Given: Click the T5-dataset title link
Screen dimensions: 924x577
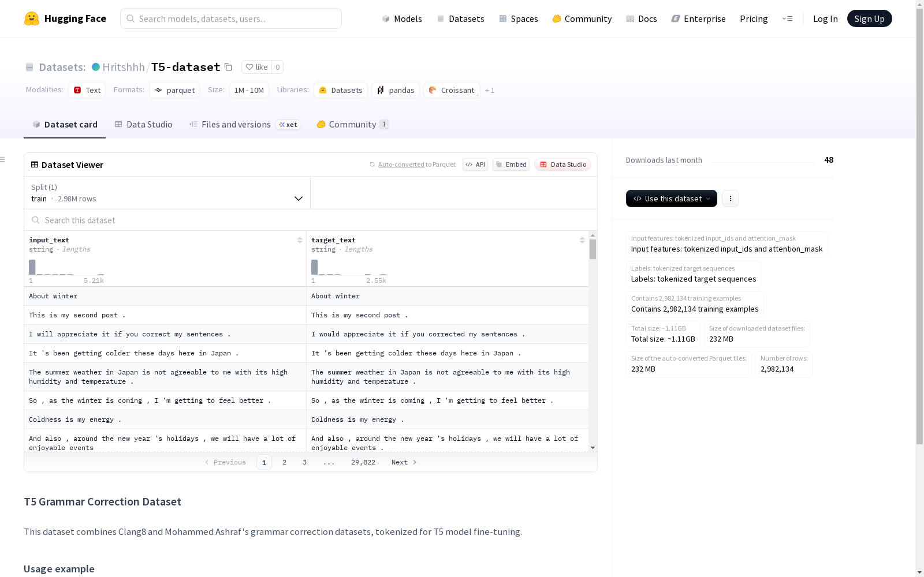Looking at the screenshot, I should pyautogui.click(x=185, y=67).
